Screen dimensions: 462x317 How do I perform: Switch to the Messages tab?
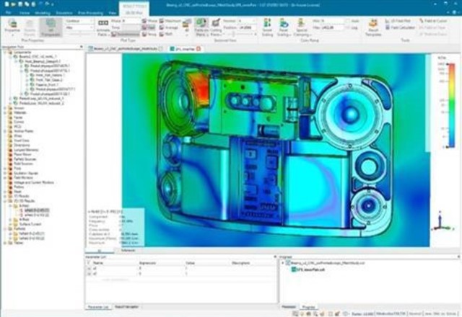tap(289, 307)
